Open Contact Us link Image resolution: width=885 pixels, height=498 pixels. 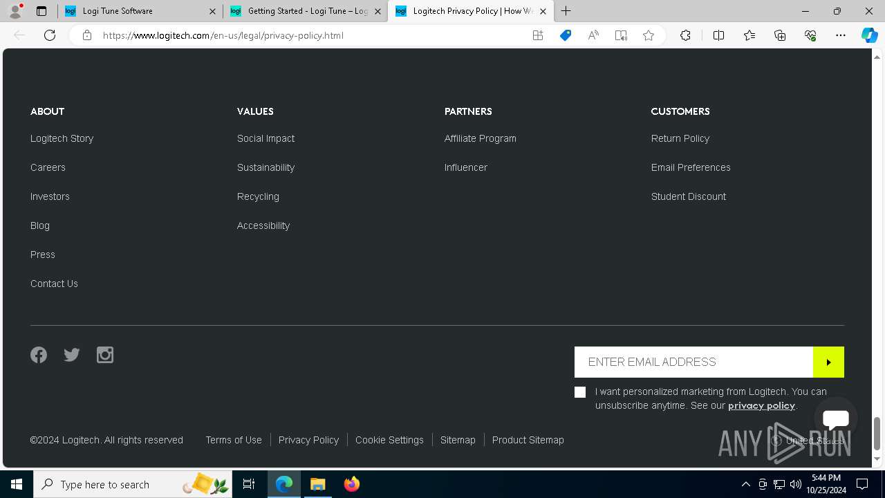click(x=54, y=284)
